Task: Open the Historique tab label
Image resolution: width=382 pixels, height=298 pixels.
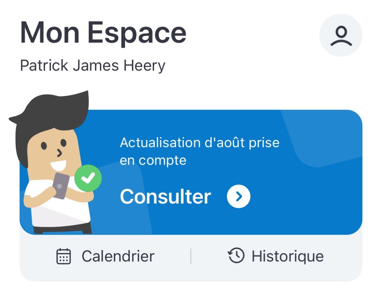Action: (288, 256)
